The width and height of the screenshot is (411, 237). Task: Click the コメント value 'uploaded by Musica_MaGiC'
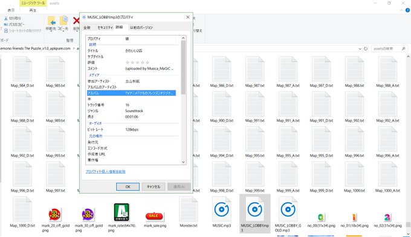click(149, 69)
